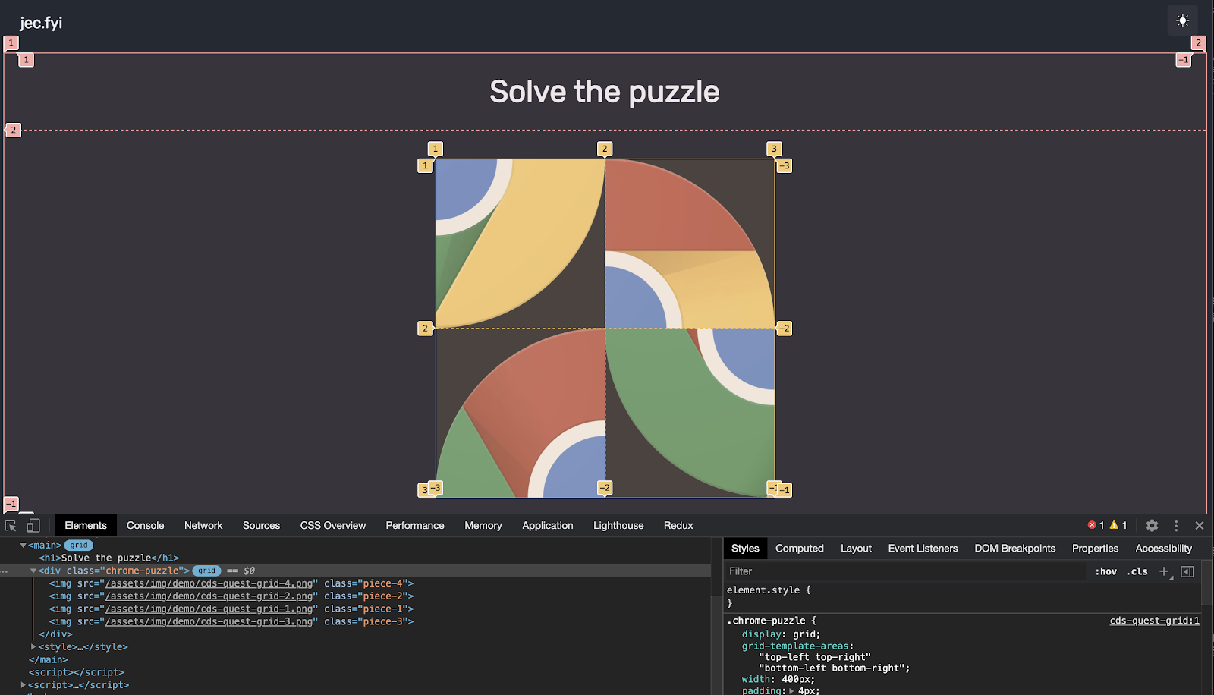
Task: Click the top-left puzzle piece image
Action: pos(521,244)
